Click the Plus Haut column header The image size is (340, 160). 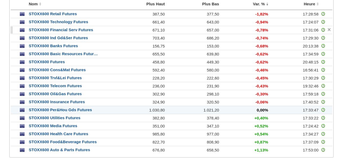(x=155, y=4)
